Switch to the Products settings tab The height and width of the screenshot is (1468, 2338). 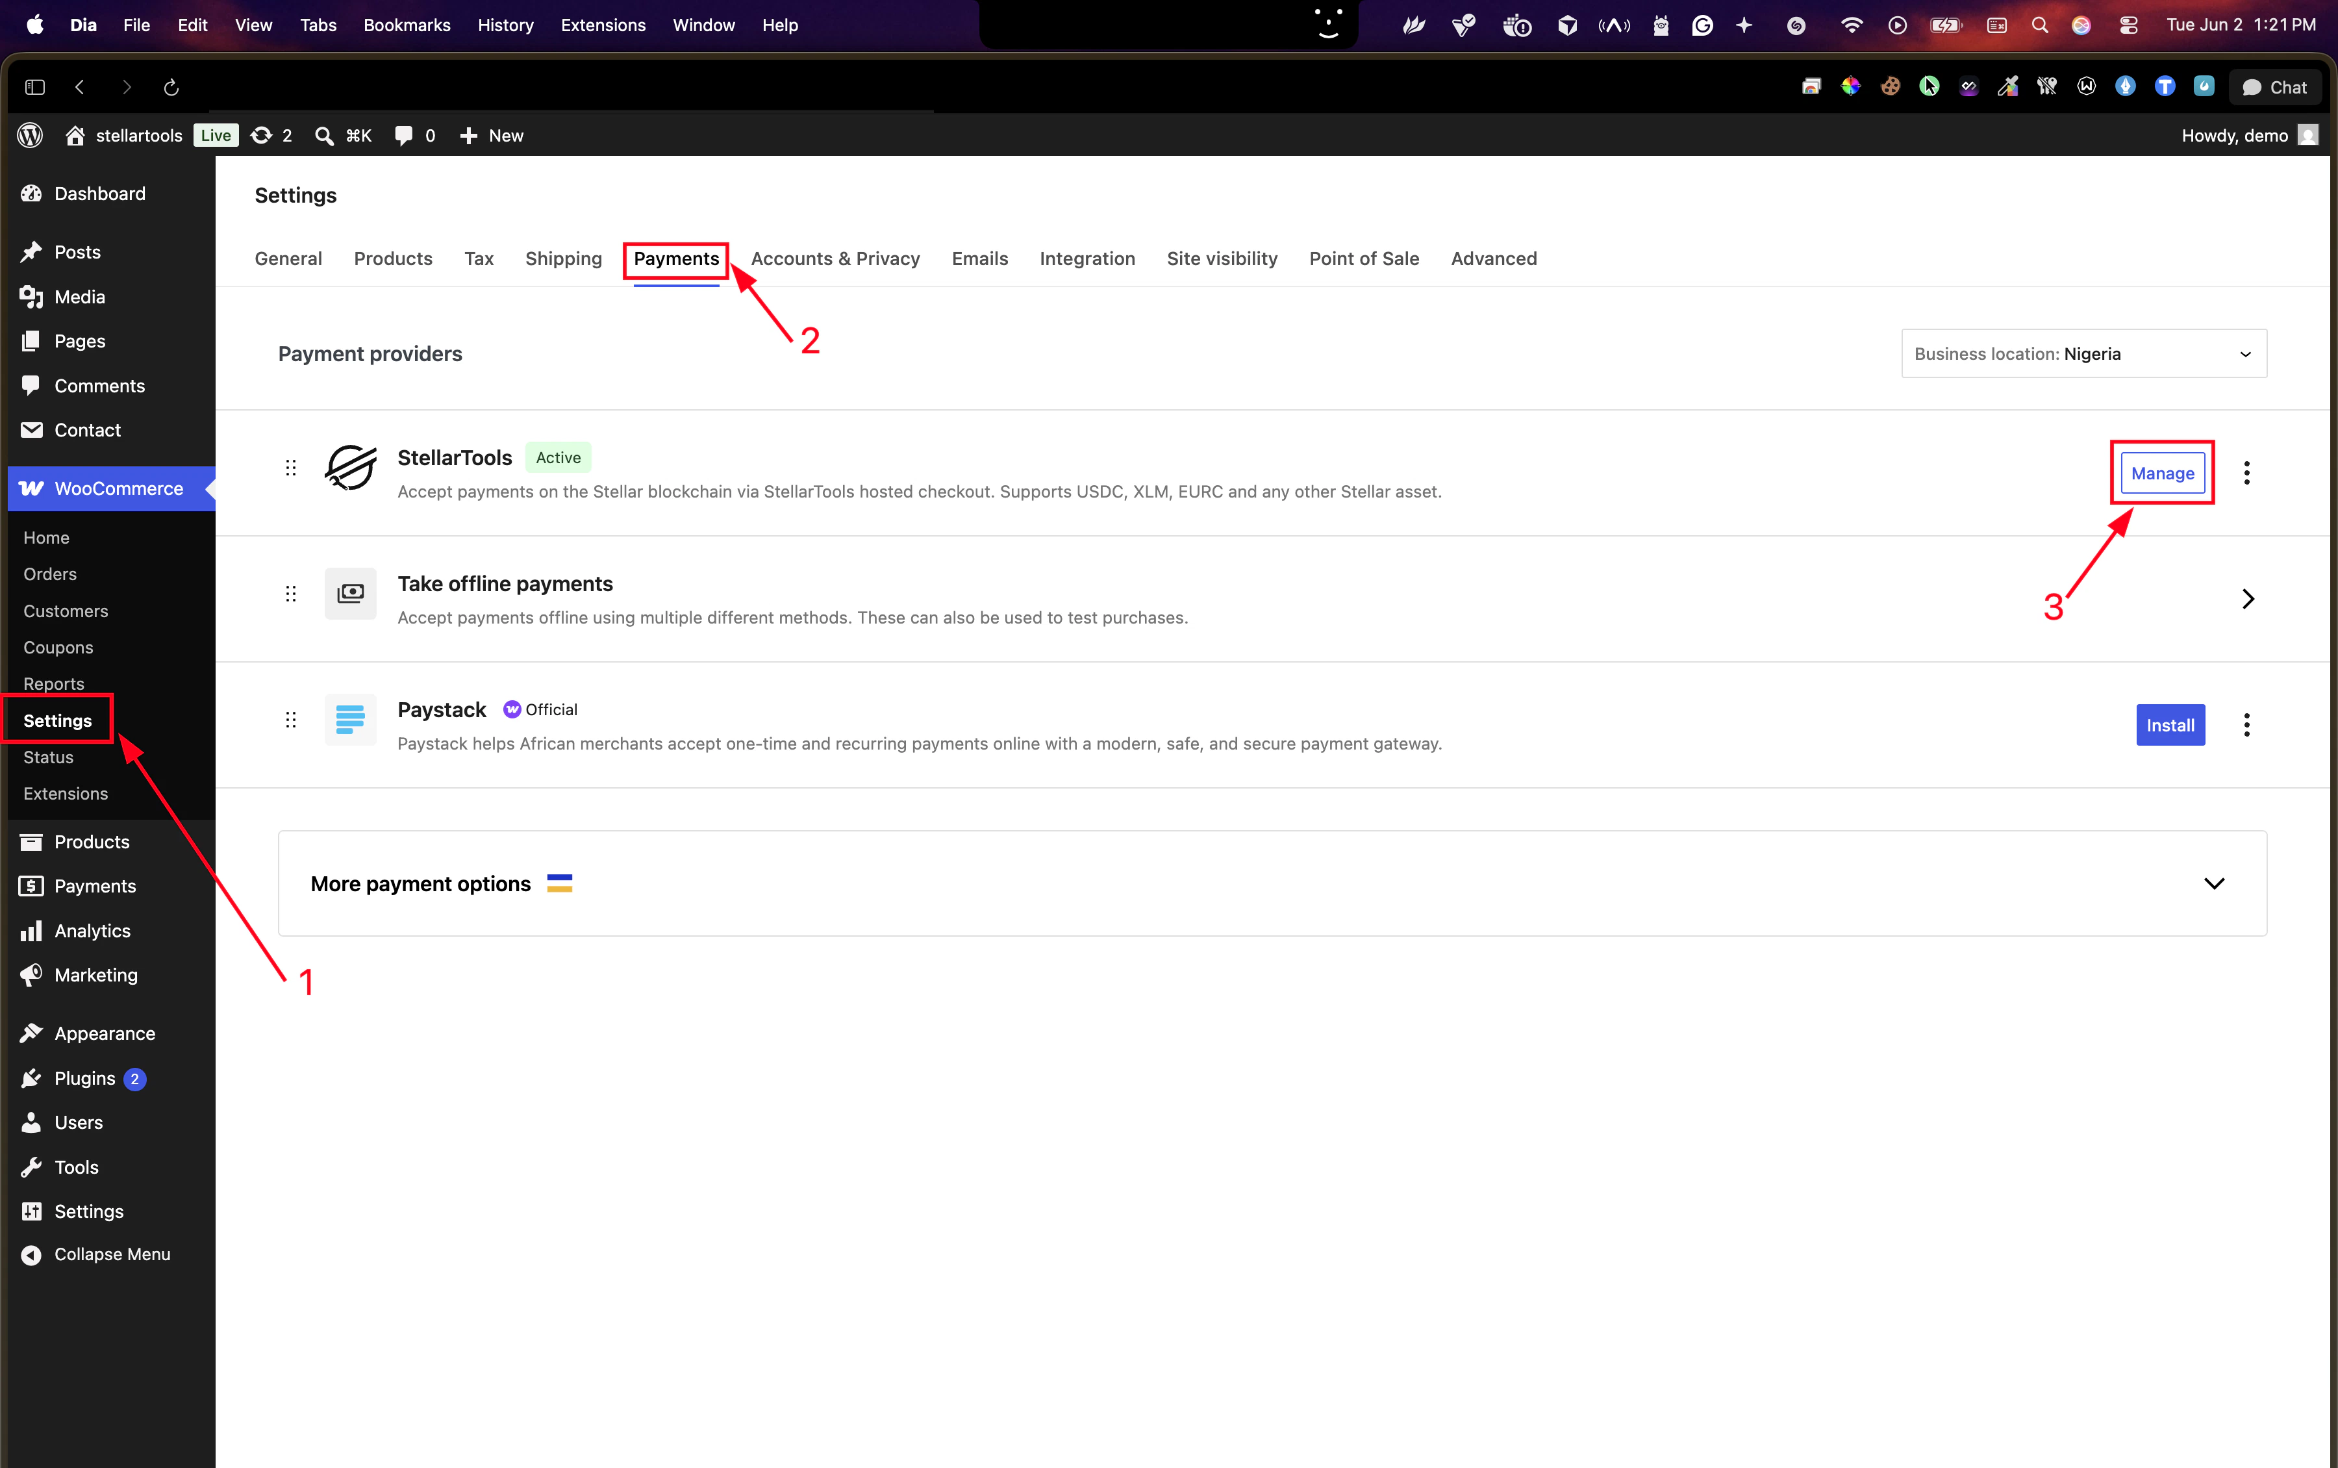[x=393, y=259]
